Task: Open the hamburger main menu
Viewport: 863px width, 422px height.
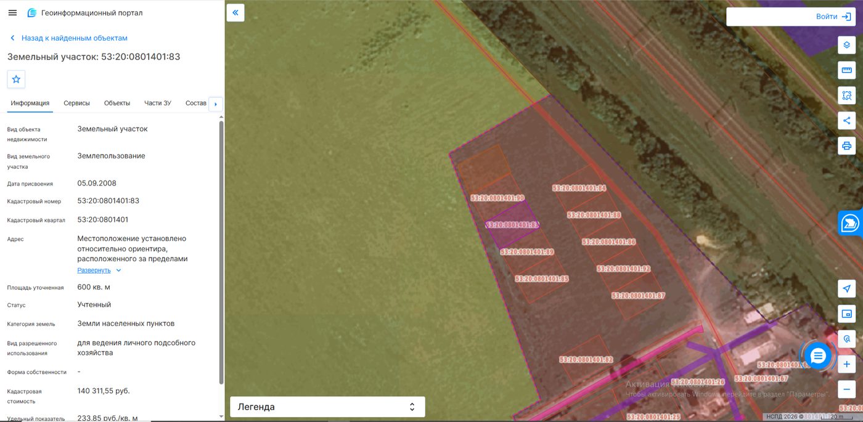Action: (x=12, y=13)
